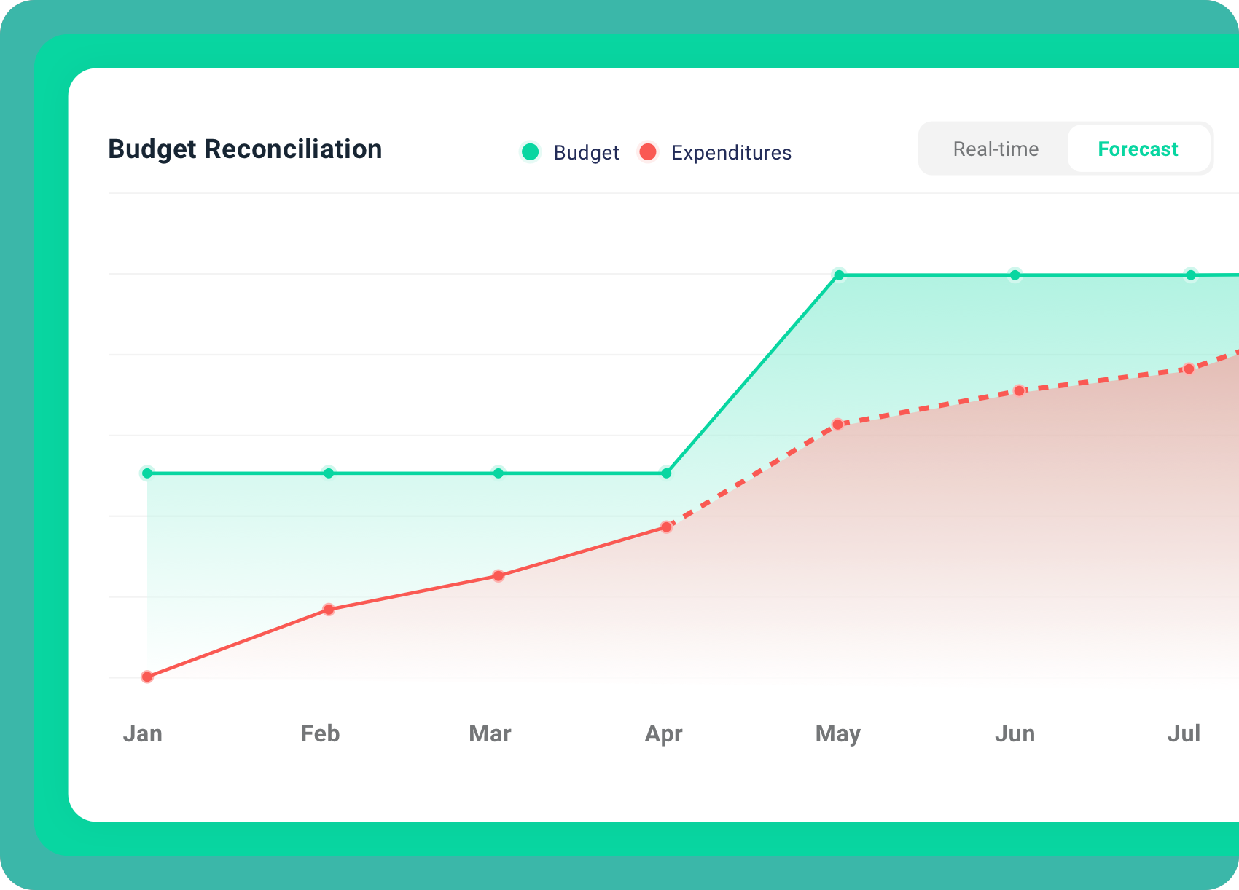Select the Budget data point for Jul
The height and width of the screenshot is (890, 1239).
coord(1191,275)
